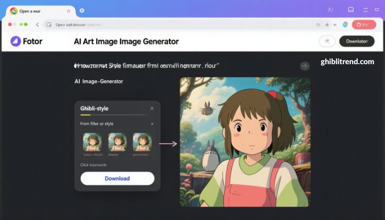This screenshot has height=220, width=385.
Task: Click the share icon in address bar
Action: coord(318,25)
